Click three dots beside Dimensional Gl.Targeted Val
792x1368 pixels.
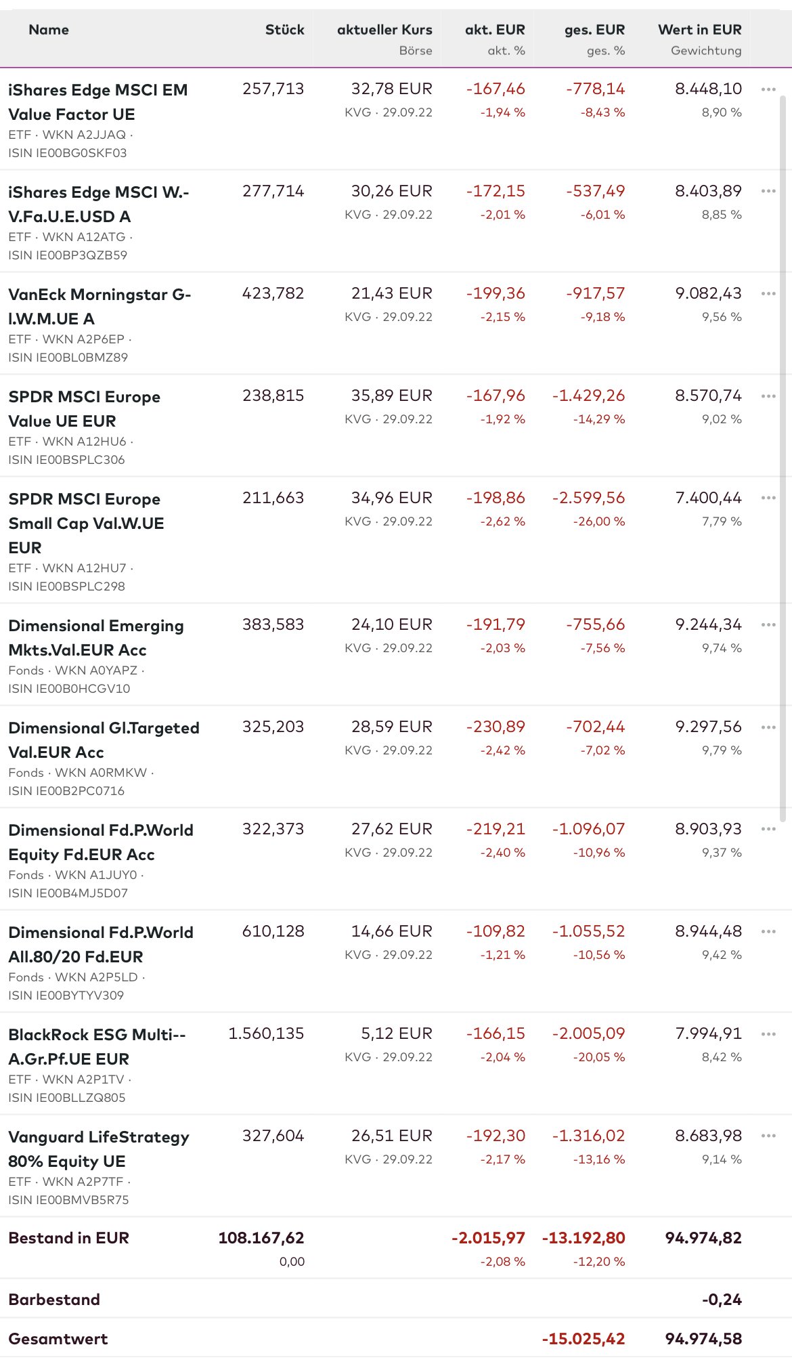click(768, 727)
